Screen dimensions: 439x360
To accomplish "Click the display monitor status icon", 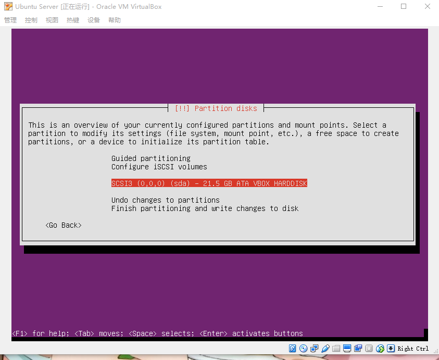I will (347, 348).
